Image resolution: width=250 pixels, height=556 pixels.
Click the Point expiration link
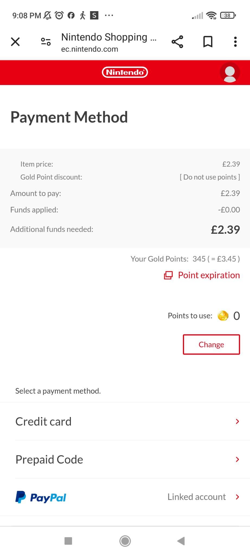coord(202,275)
